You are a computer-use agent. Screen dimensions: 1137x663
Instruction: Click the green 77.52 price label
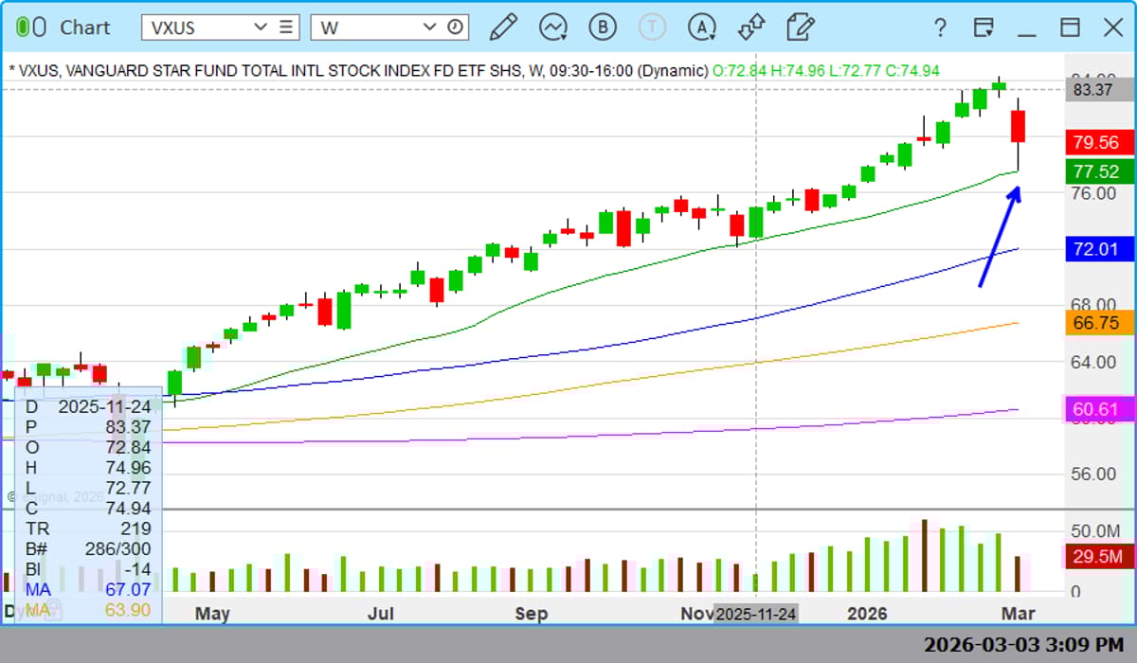tap(1099, 171)
